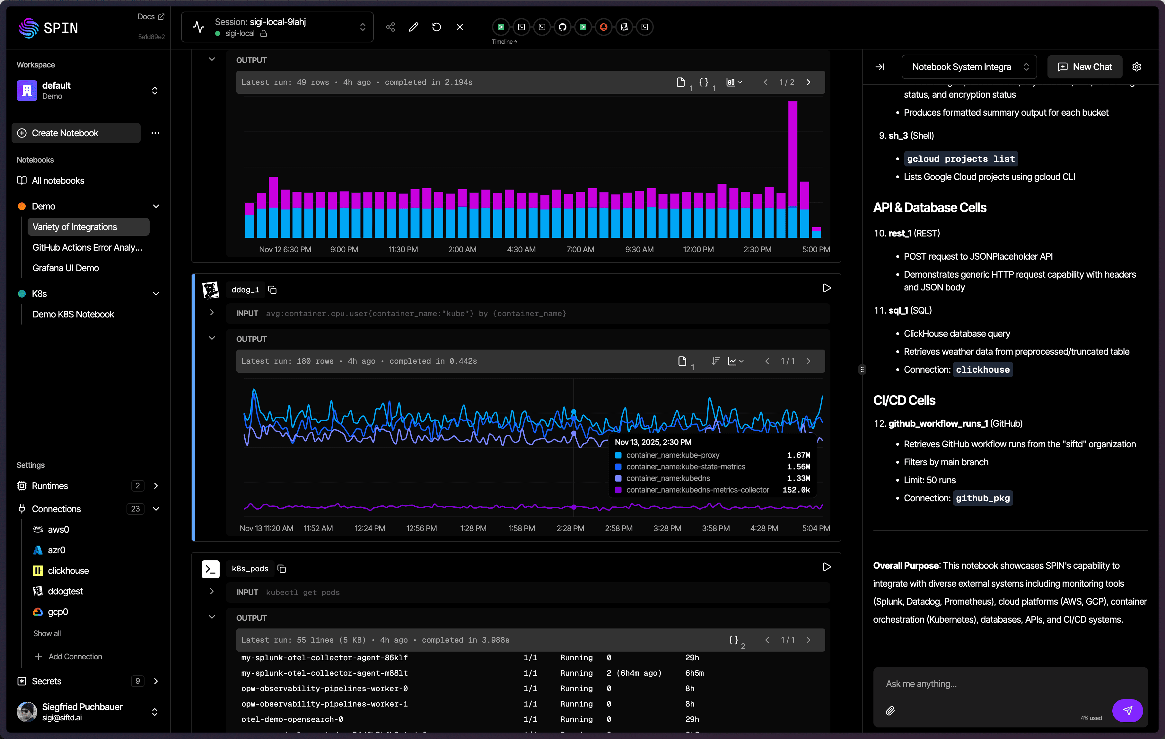Click into the Ask me anything input field
This screenshot has height=739, width=1165.
tap(992, 683)
